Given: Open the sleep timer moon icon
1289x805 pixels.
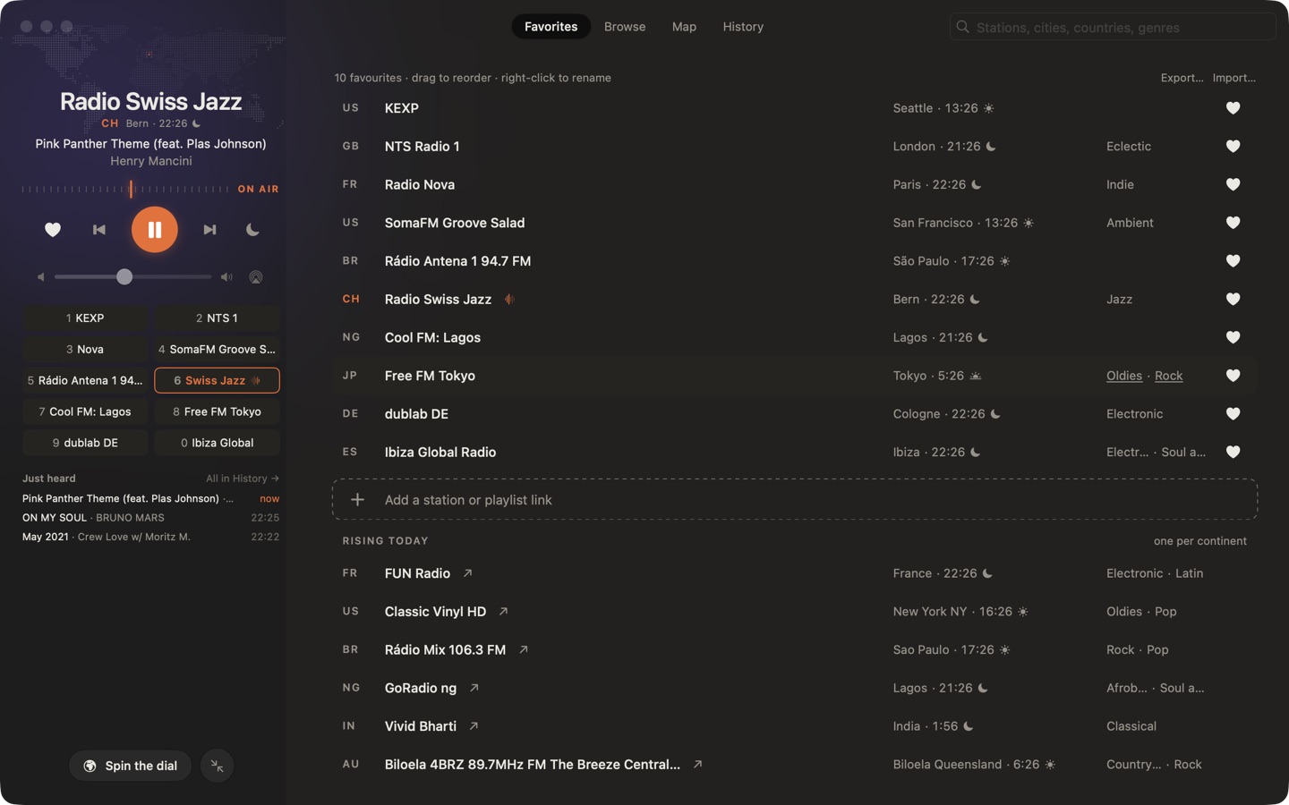Looking at the screenshot, I should click(252, 230).
